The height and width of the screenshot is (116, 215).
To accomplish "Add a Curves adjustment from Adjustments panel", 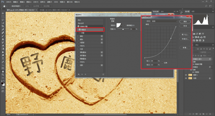I will 197,34.
